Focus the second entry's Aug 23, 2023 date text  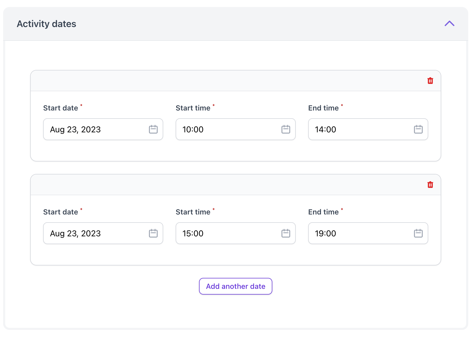tap(75, 233)
